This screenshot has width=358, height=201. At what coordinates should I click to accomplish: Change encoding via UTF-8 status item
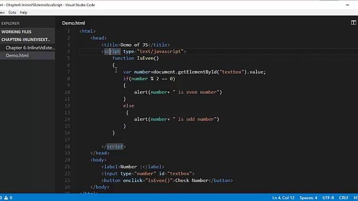pyautogui.click(x=328, y=198)
